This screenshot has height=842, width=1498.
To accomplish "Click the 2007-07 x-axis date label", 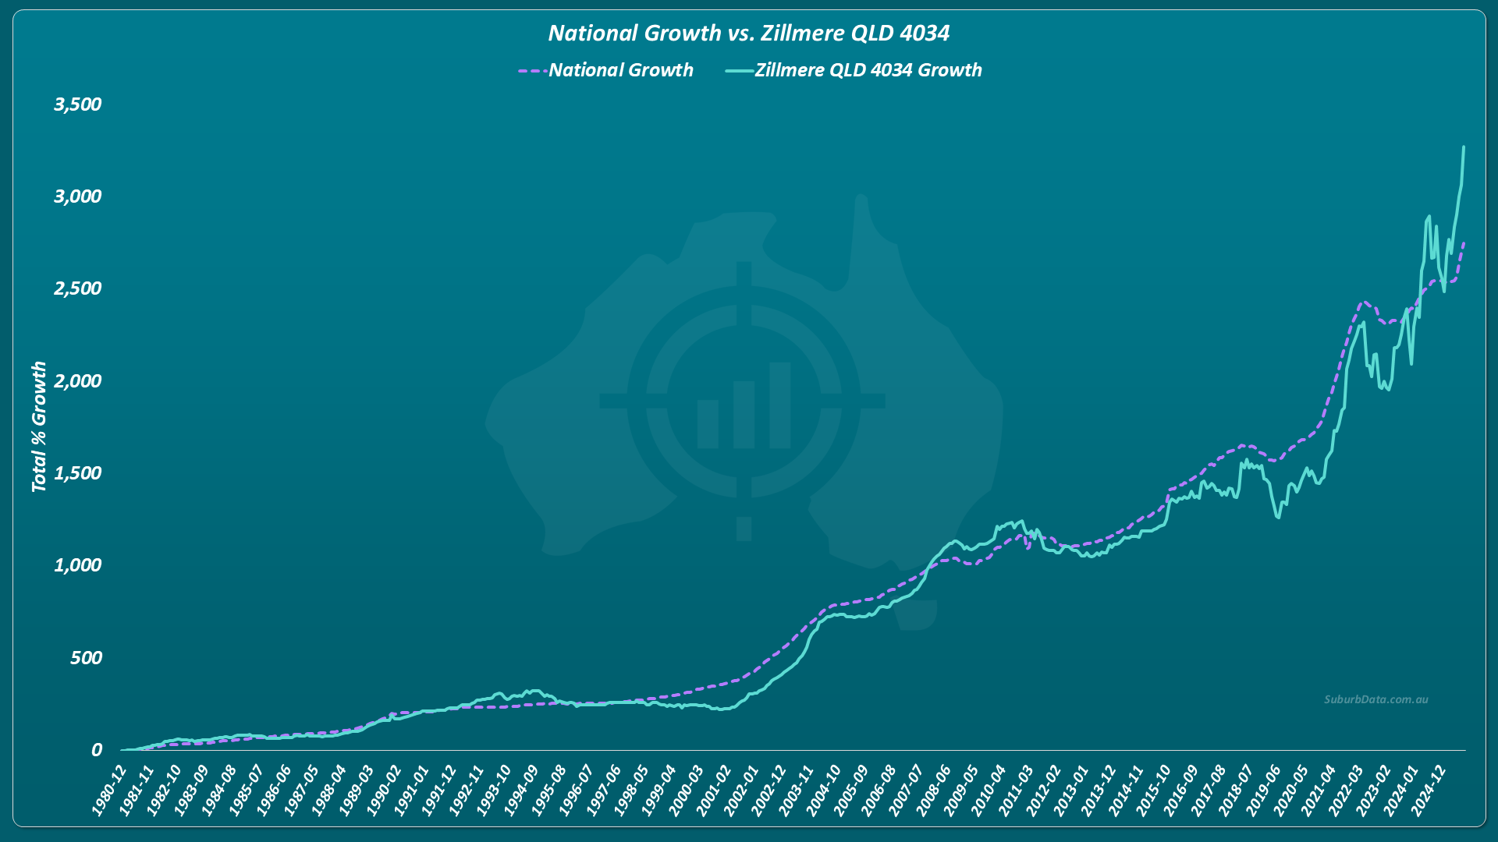I will pyautogui.click(x=905, y=790).
